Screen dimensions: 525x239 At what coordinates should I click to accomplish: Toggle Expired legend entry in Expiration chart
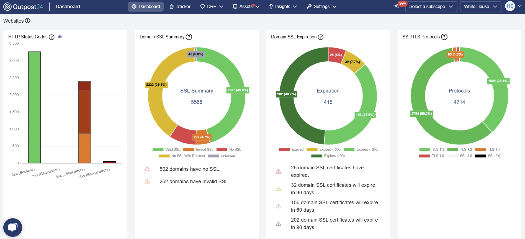(x=291, y=149)
